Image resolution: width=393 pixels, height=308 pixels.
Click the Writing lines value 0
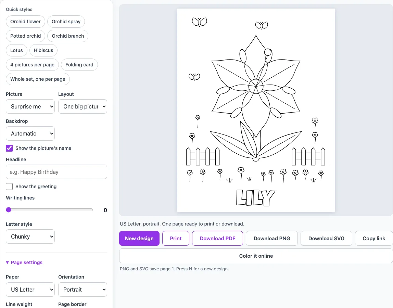[105, 210]
